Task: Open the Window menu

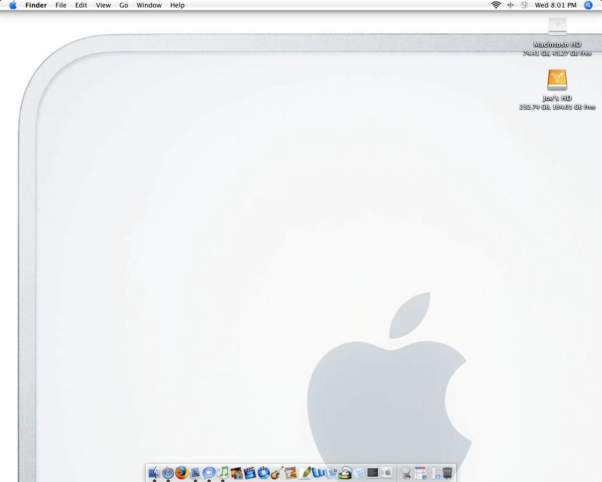Action: (149, 5)
